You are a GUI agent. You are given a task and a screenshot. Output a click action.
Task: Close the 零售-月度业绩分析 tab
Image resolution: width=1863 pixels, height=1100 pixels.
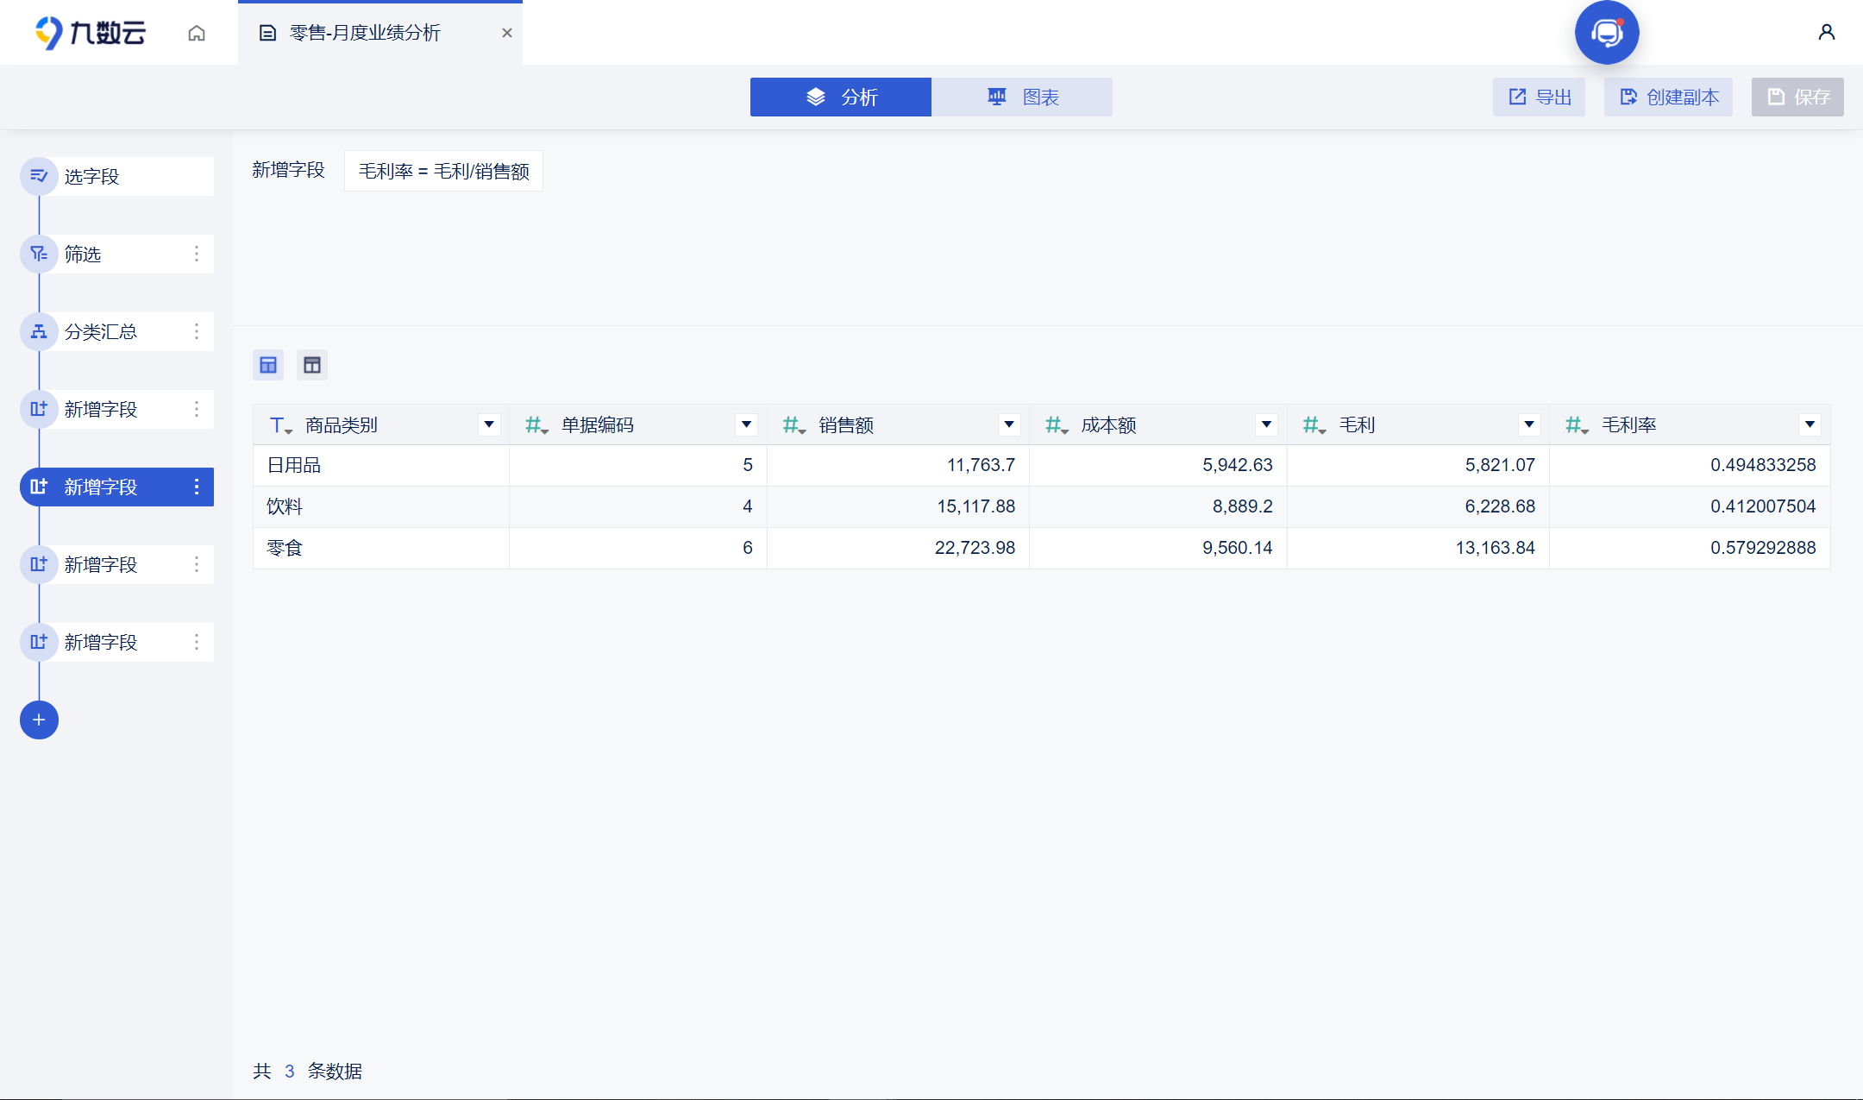click(507, 33)
